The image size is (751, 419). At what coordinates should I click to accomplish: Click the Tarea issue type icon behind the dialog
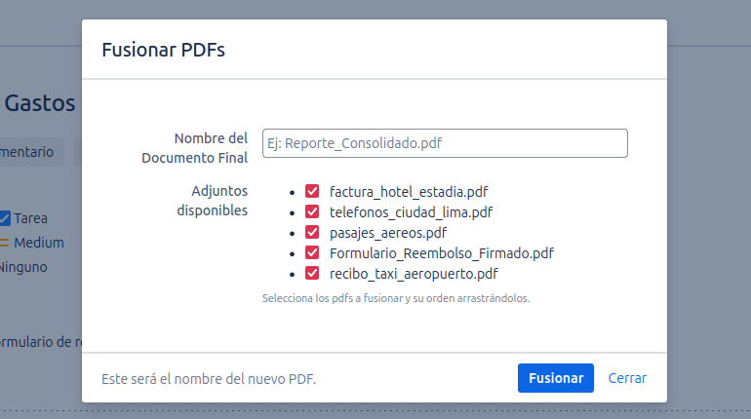point(4,218)
